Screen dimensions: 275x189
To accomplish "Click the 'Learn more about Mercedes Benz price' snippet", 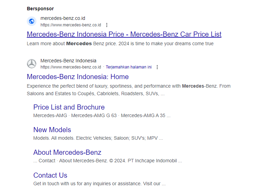I will (120, 43).
